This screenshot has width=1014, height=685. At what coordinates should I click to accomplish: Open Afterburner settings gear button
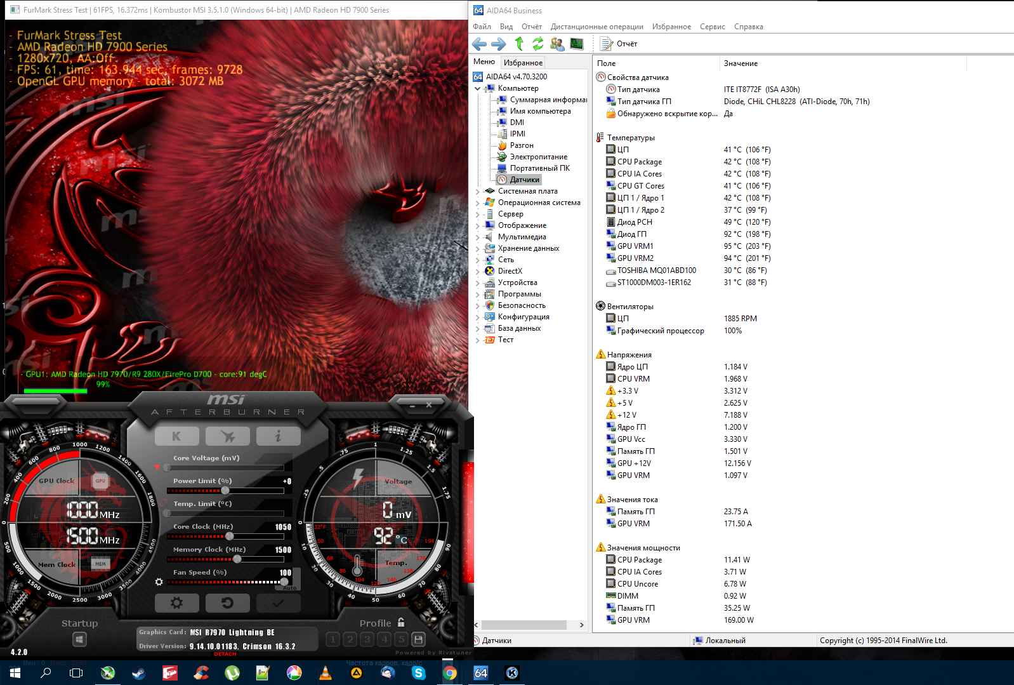click(x=177, y=603)
